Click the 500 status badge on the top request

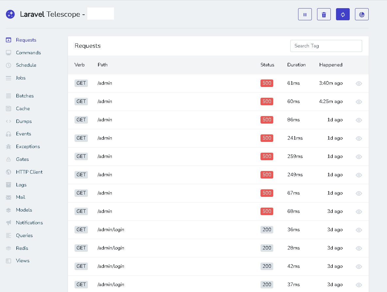point(267,83)
